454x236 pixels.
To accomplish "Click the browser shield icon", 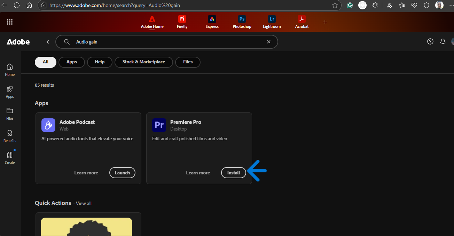I will (426, 5).
